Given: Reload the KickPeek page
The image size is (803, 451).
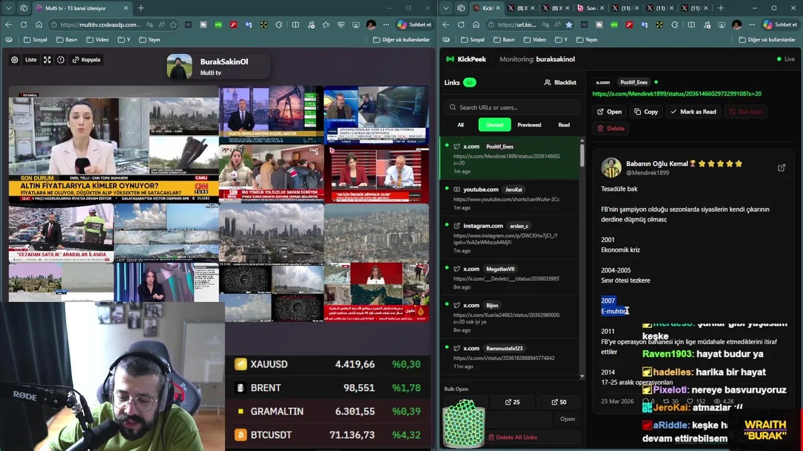Looking at the screenshot, I should (x=461, y=24).
